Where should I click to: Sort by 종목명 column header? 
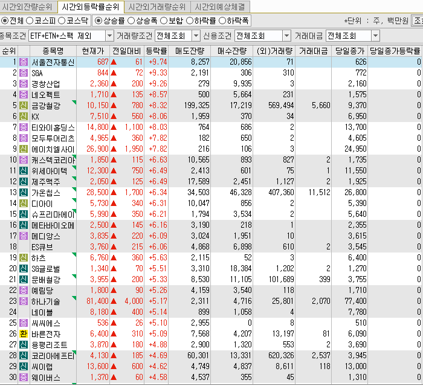[53, 51]
